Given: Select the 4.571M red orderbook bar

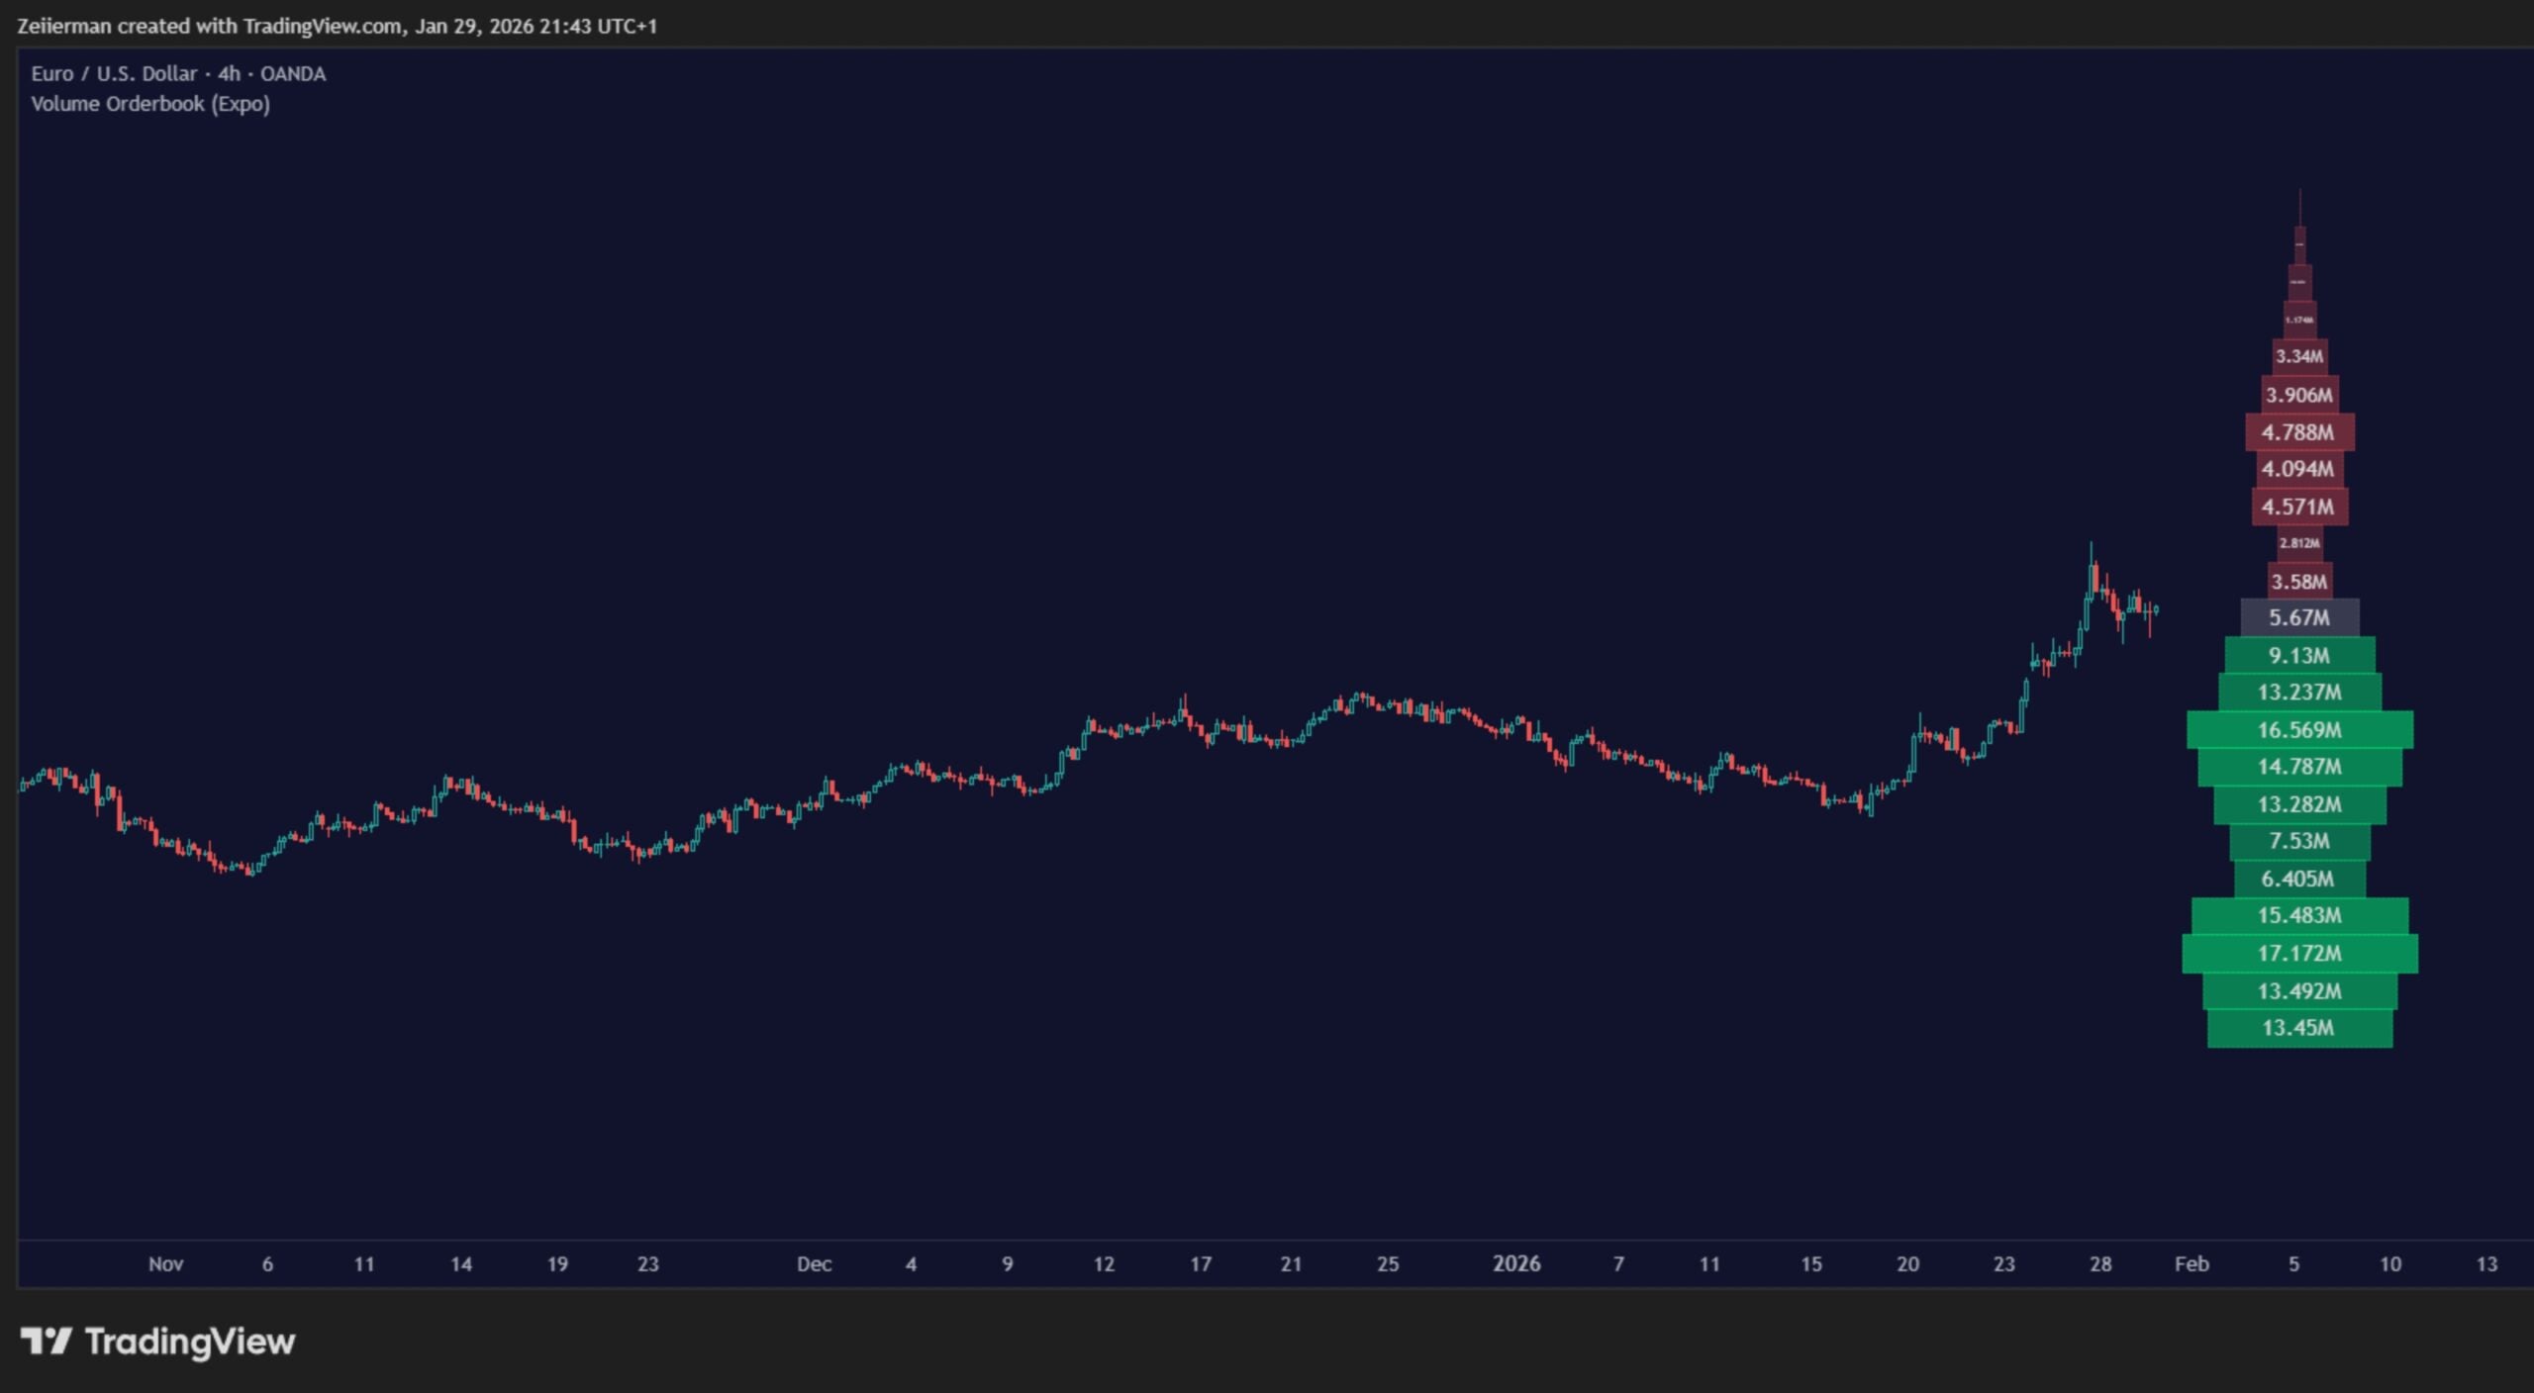Looking at the screenshot, I should click(2299, 507).
